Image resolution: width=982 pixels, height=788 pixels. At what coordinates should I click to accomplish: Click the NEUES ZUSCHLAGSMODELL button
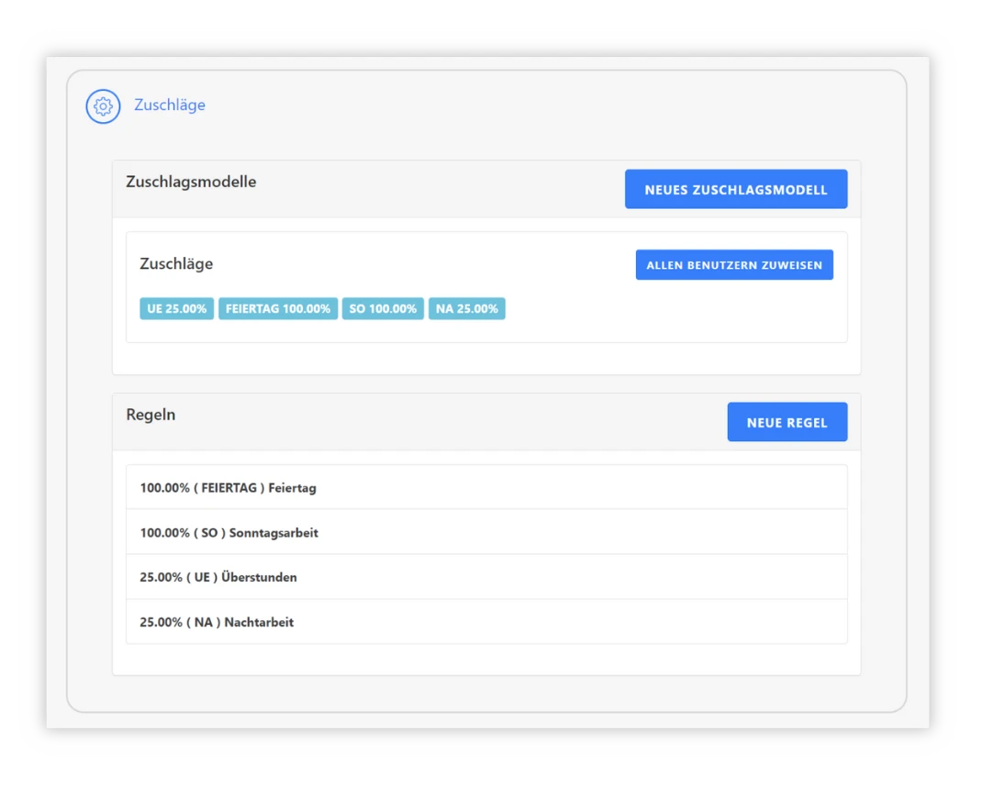click(735, 190)
